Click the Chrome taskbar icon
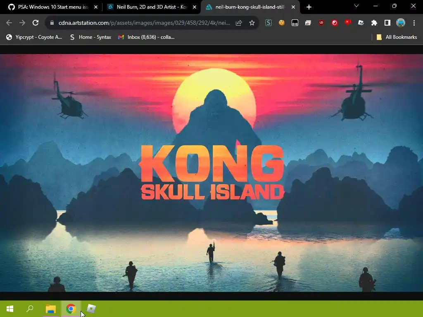 [71, 309]
